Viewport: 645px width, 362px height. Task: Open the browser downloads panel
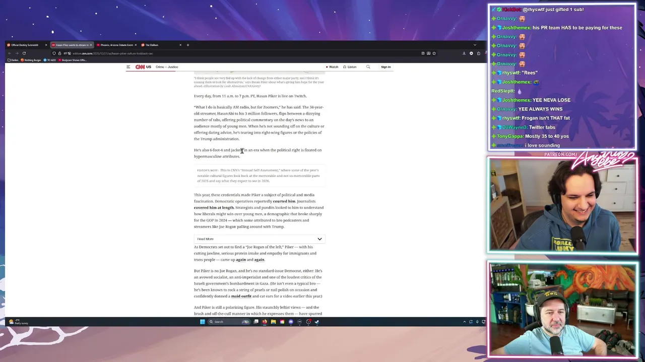tap(464, 53)
